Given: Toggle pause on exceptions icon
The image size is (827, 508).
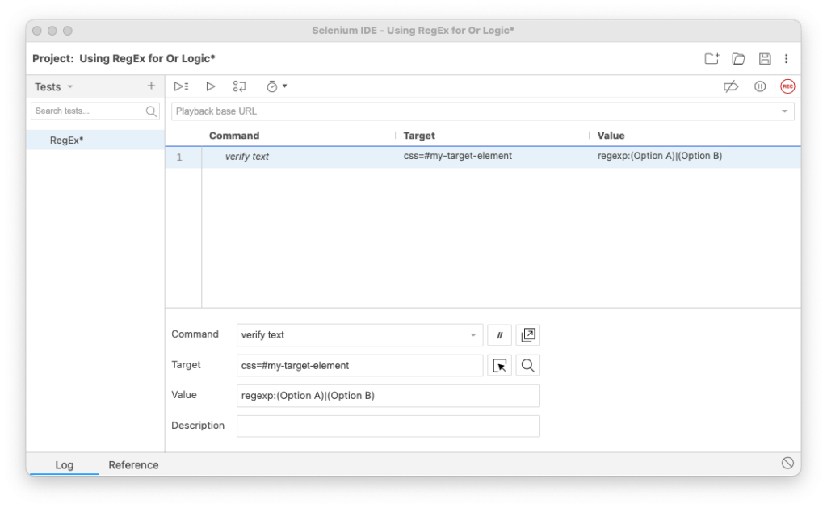Looking at the screenshot, I should click(x=760, y=86).
